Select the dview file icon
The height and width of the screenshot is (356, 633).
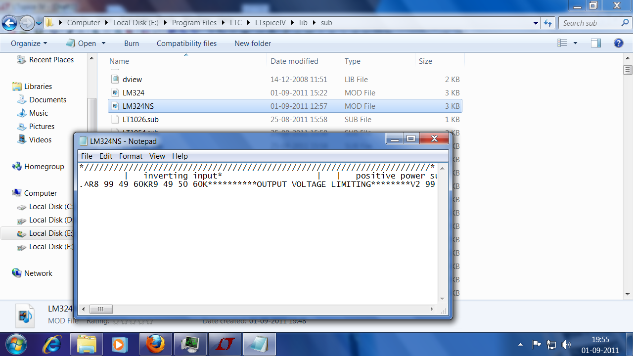click(x=115, y=79)
